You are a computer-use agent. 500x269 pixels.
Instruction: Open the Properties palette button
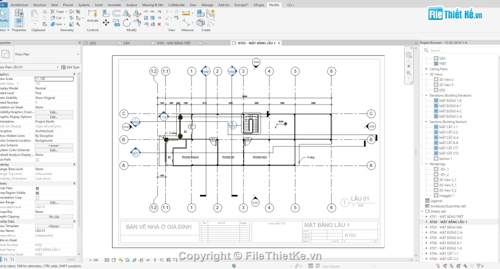19,22
